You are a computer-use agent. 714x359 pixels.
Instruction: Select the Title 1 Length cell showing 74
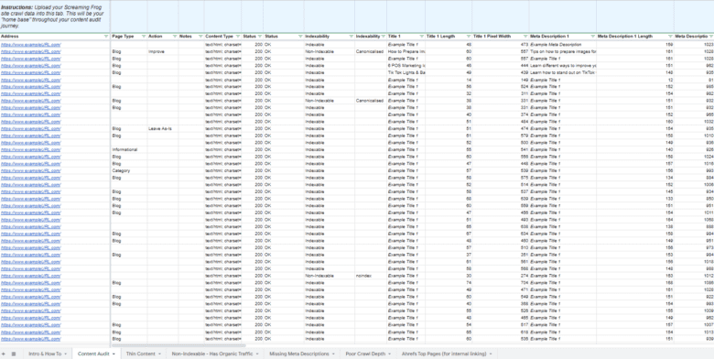coord(449,283)
